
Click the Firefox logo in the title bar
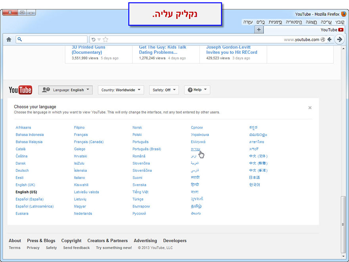343,13
